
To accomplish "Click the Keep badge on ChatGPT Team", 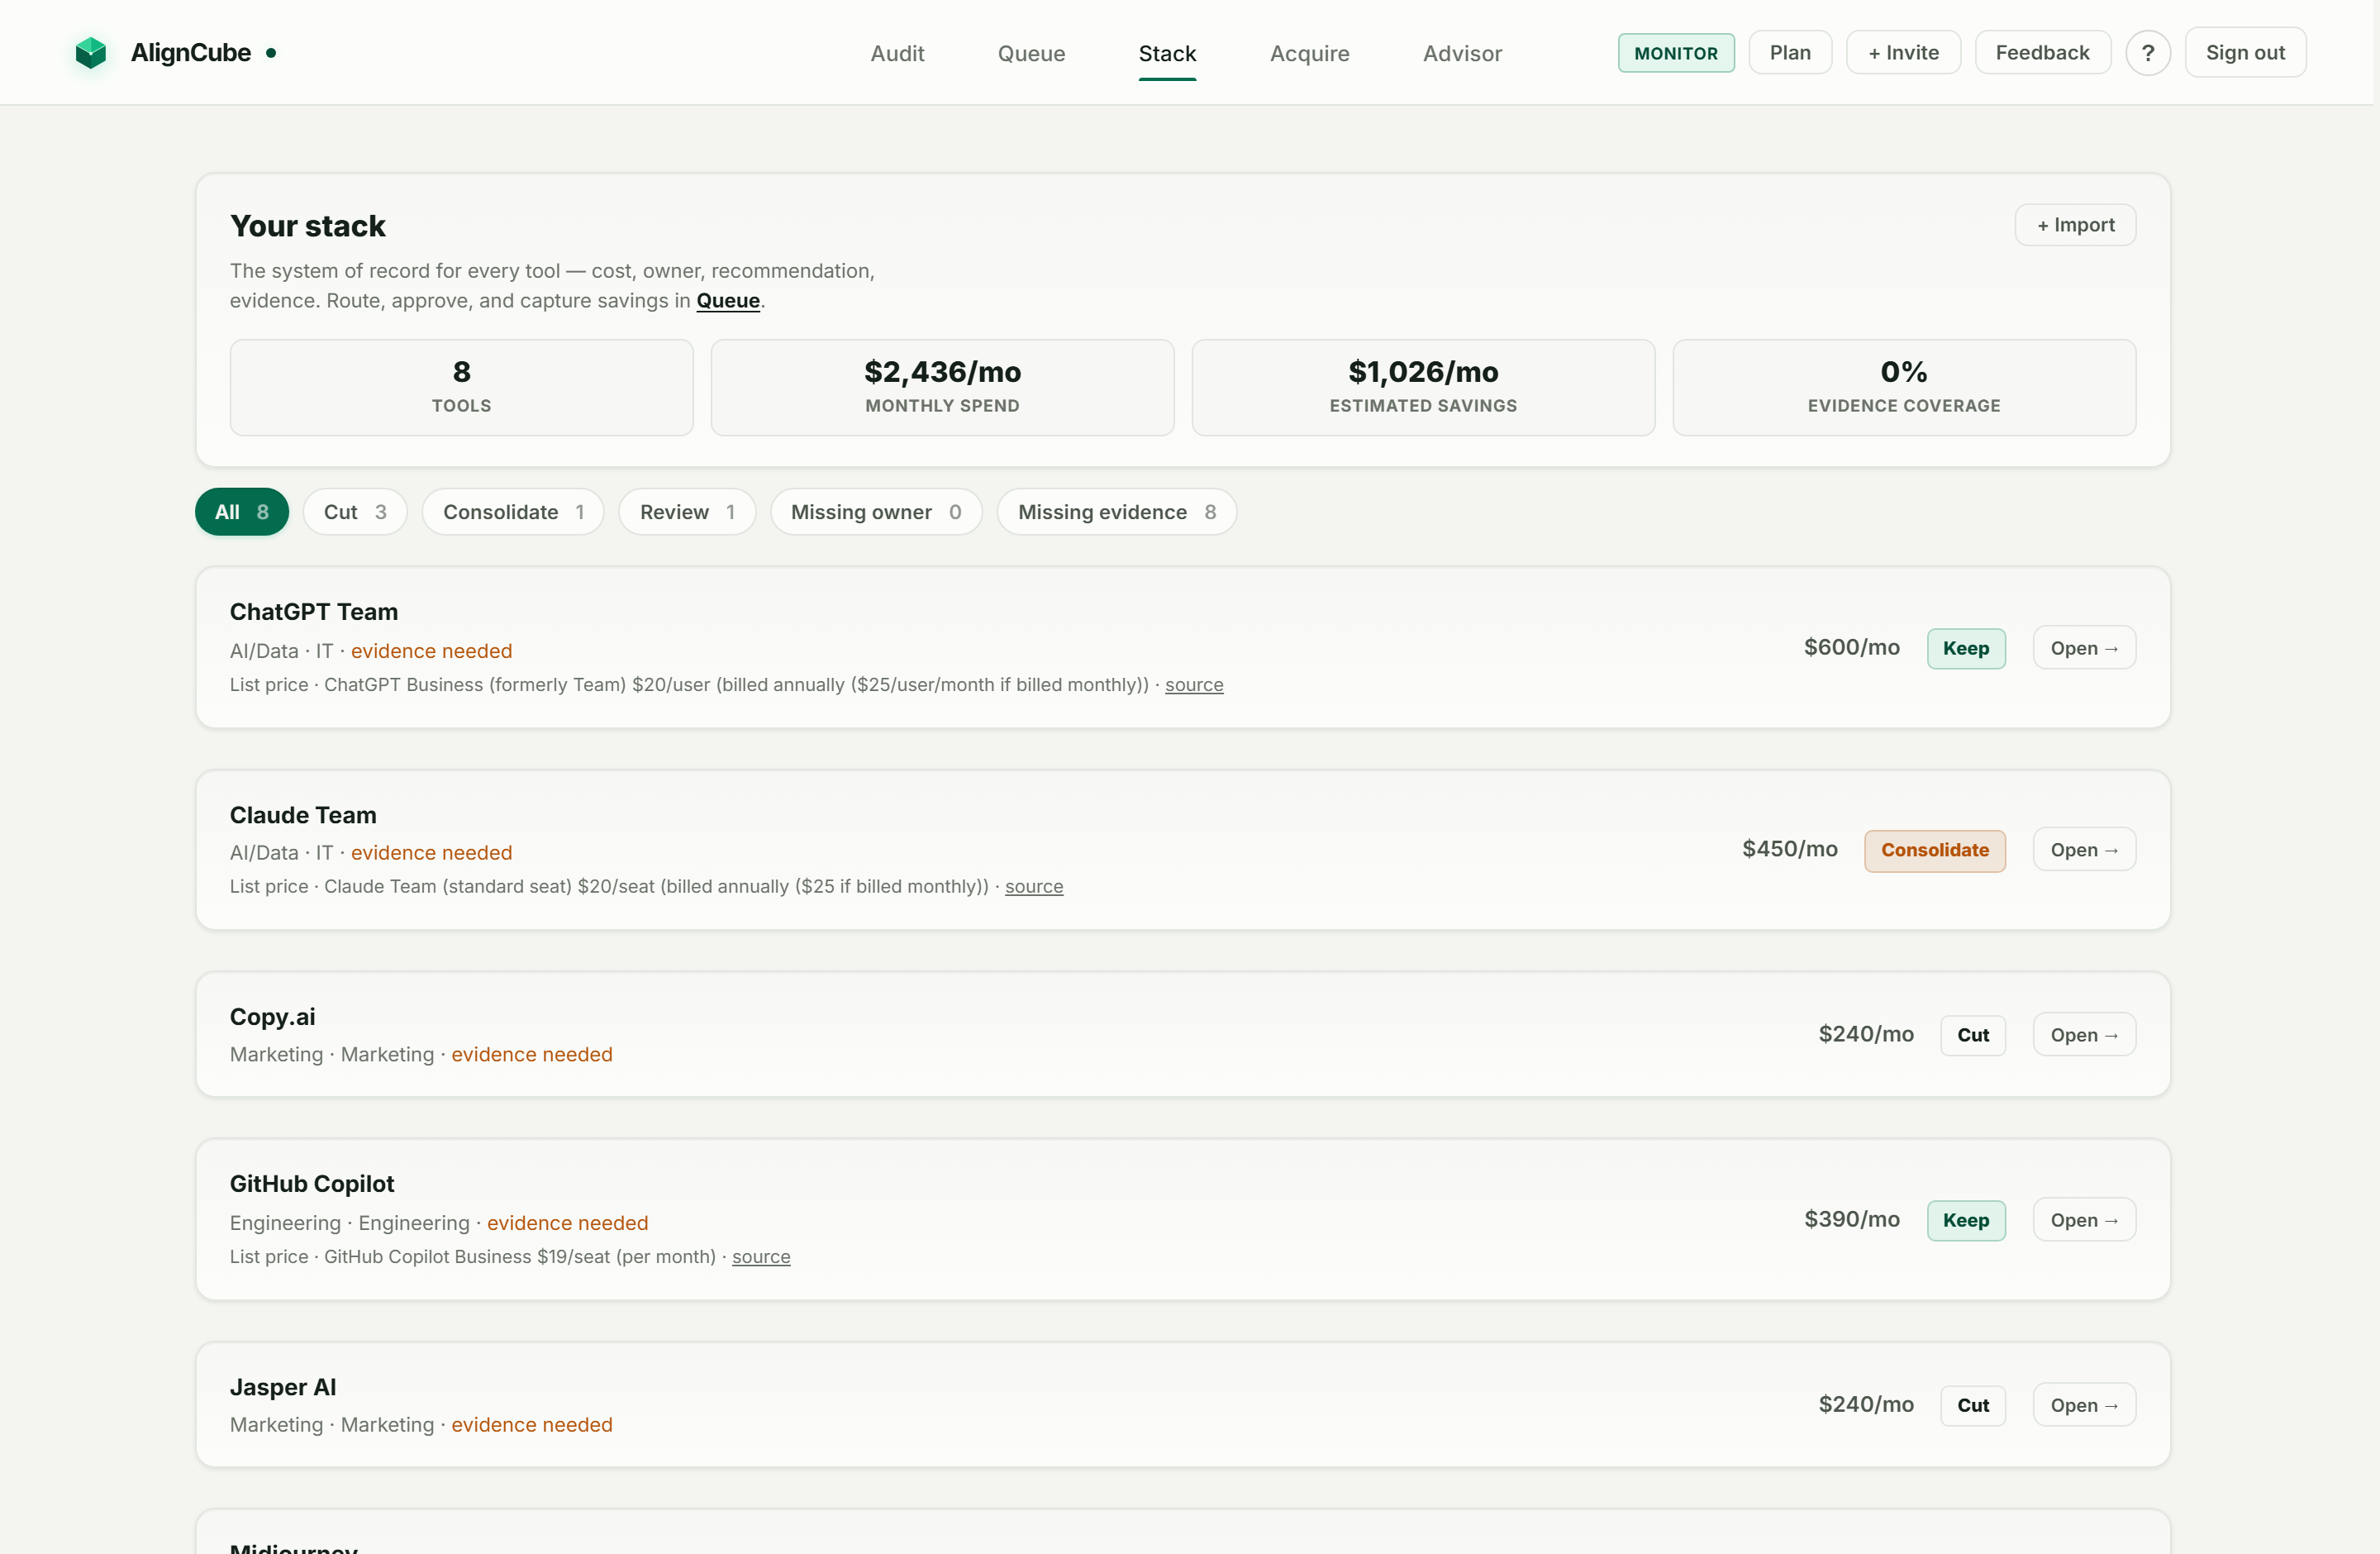I will tap(1966, 648).
